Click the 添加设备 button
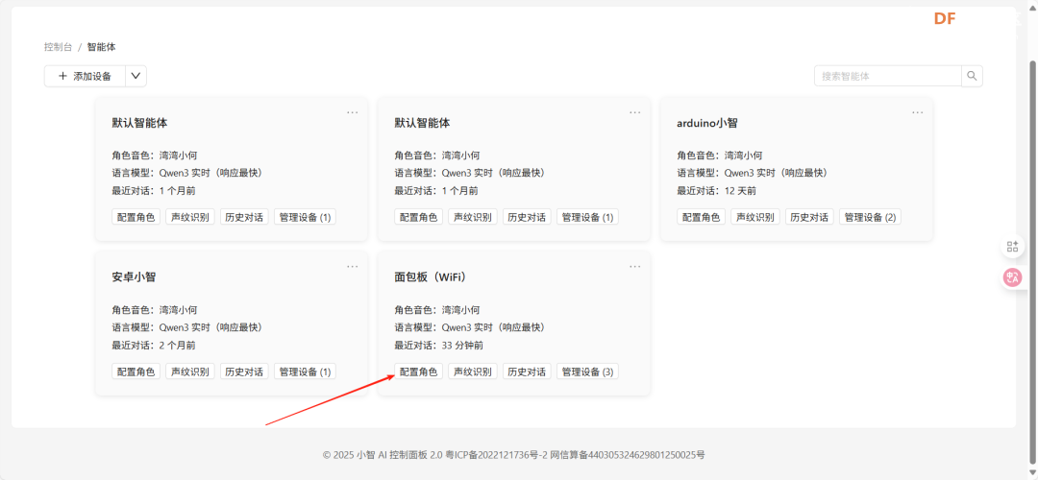This screenshot has height=480, width=1038. click(85, 76)
